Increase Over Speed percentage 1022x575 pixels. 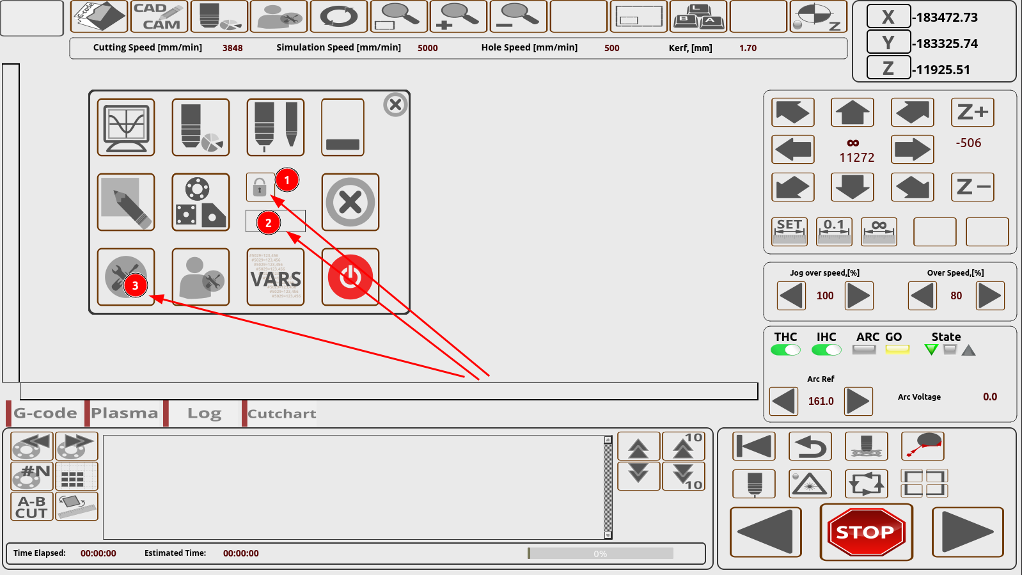pos(990,296)
